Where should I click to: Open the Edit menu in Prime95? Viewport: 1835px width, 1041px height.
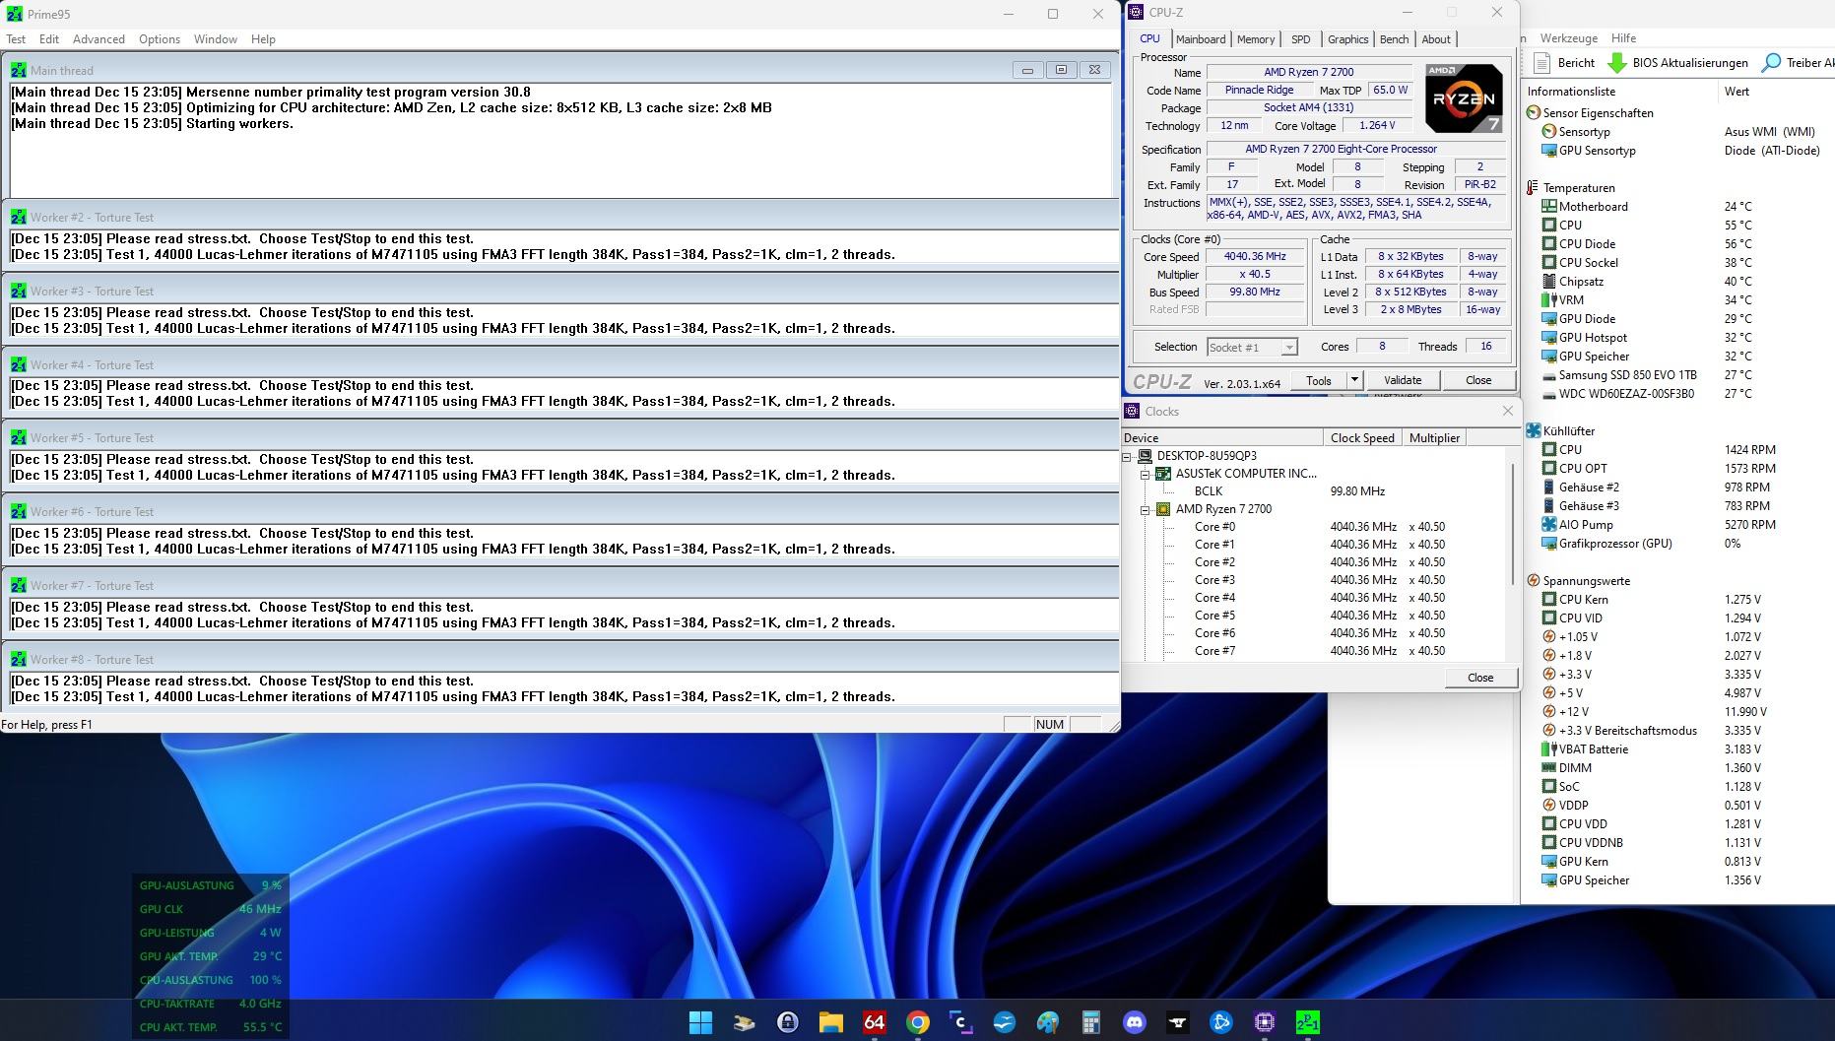pyautogui.click(x=49, y=39)
